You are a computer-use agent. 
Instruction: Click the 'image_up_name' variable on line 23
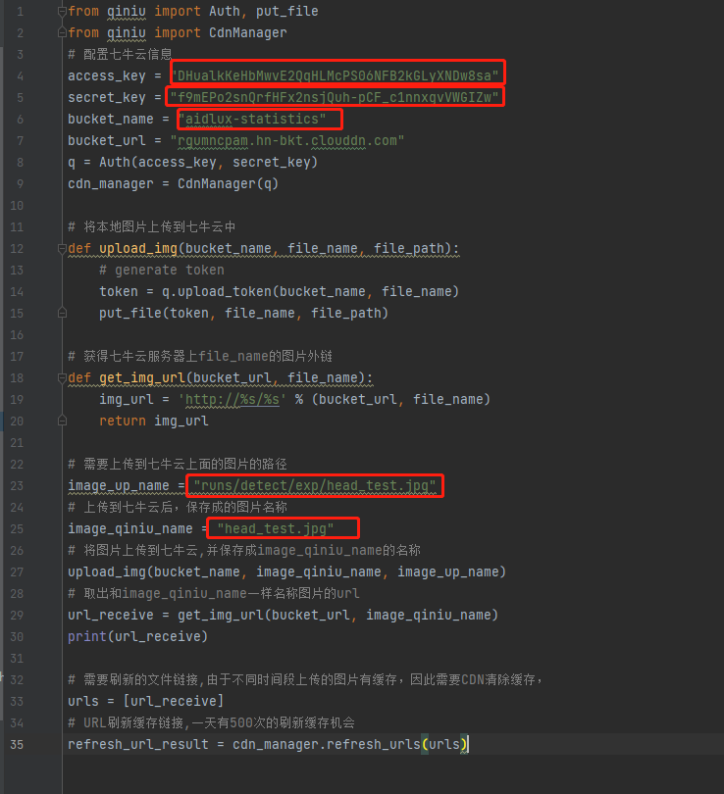pyautogui.click(x=119, y=485)
